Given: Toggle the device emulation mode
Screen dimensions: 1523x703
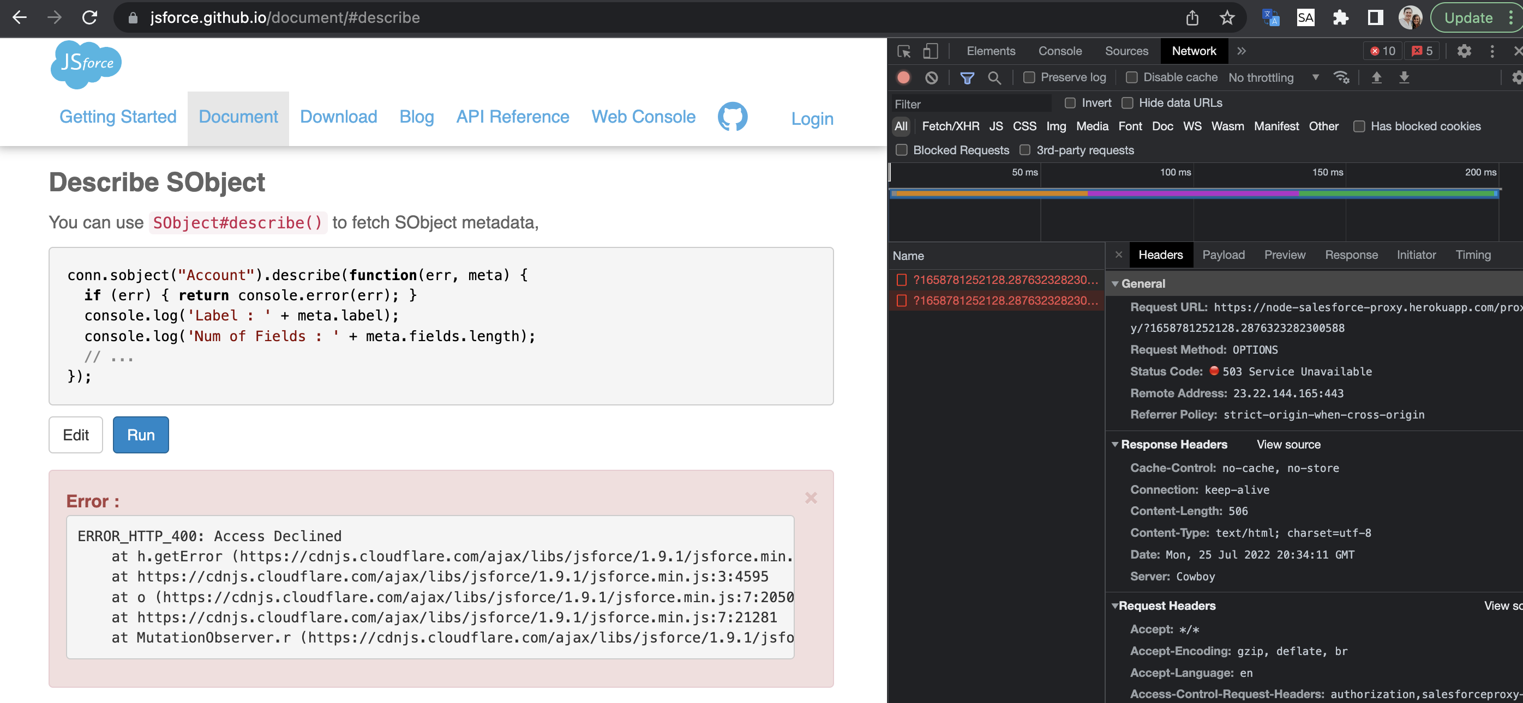Looking at the screenshot, I should (x=932, y=51).
